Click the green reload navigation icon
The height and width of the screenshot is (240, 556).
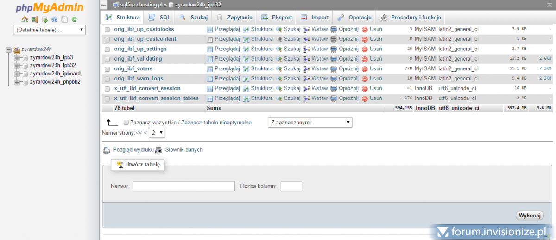(x=74, y=20)
